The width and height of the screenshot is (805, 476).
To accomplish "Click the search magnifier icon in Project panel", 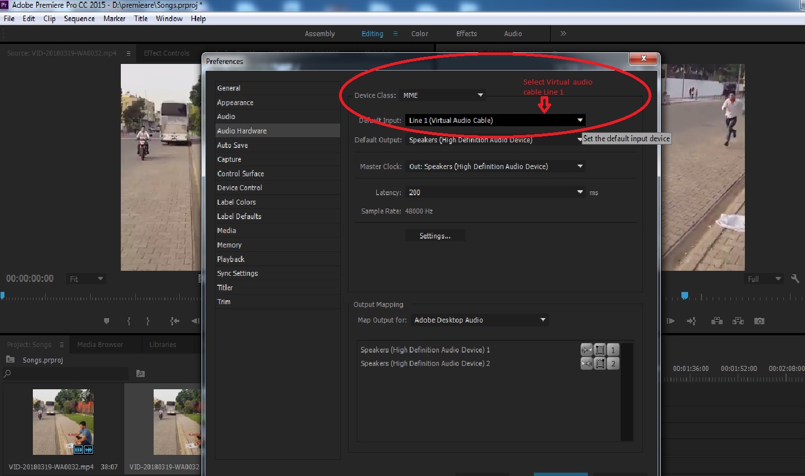I will (8, 374).
